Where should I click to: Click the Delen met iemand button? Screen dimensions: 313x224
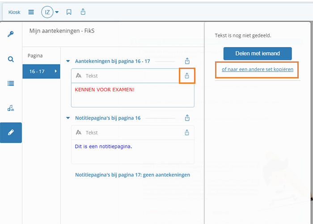click(258, 53)
